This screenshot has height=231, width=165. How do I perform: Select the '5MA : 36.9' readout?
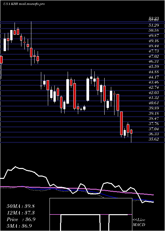coord(19,226)
